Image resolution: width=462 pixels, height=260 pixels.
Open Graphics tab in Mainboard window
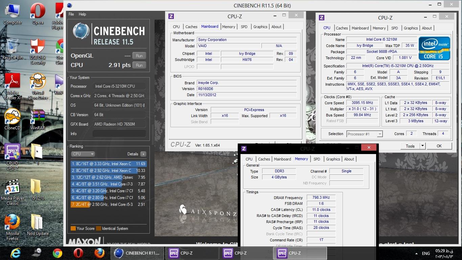(260, 27)
